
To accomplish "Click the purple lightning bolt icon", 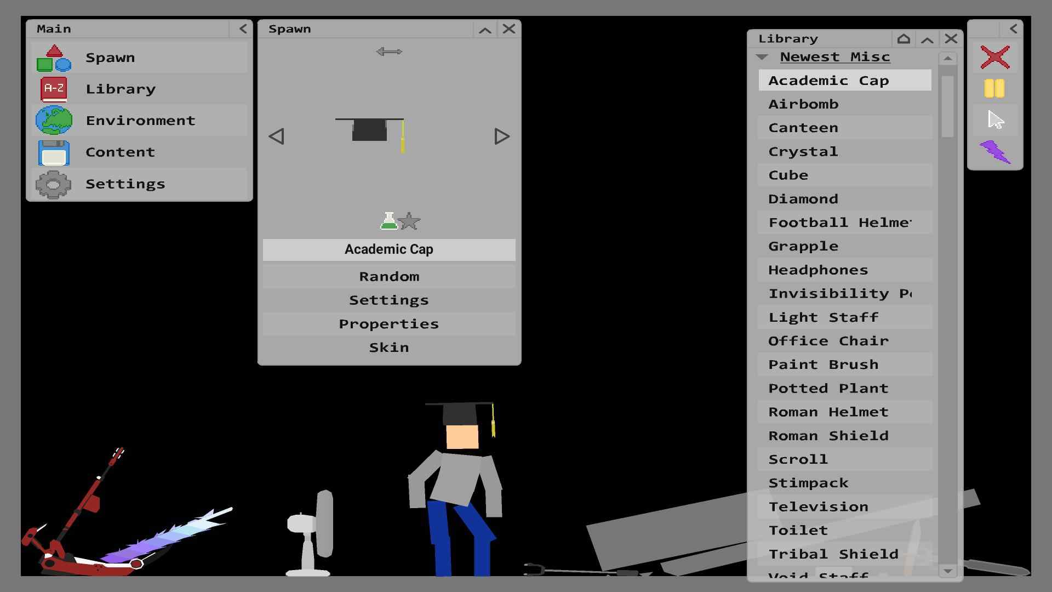I will coord(994,151).
